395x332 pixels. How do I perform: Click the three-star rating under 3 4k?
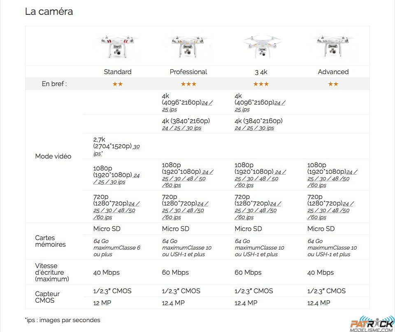(261, 84)
